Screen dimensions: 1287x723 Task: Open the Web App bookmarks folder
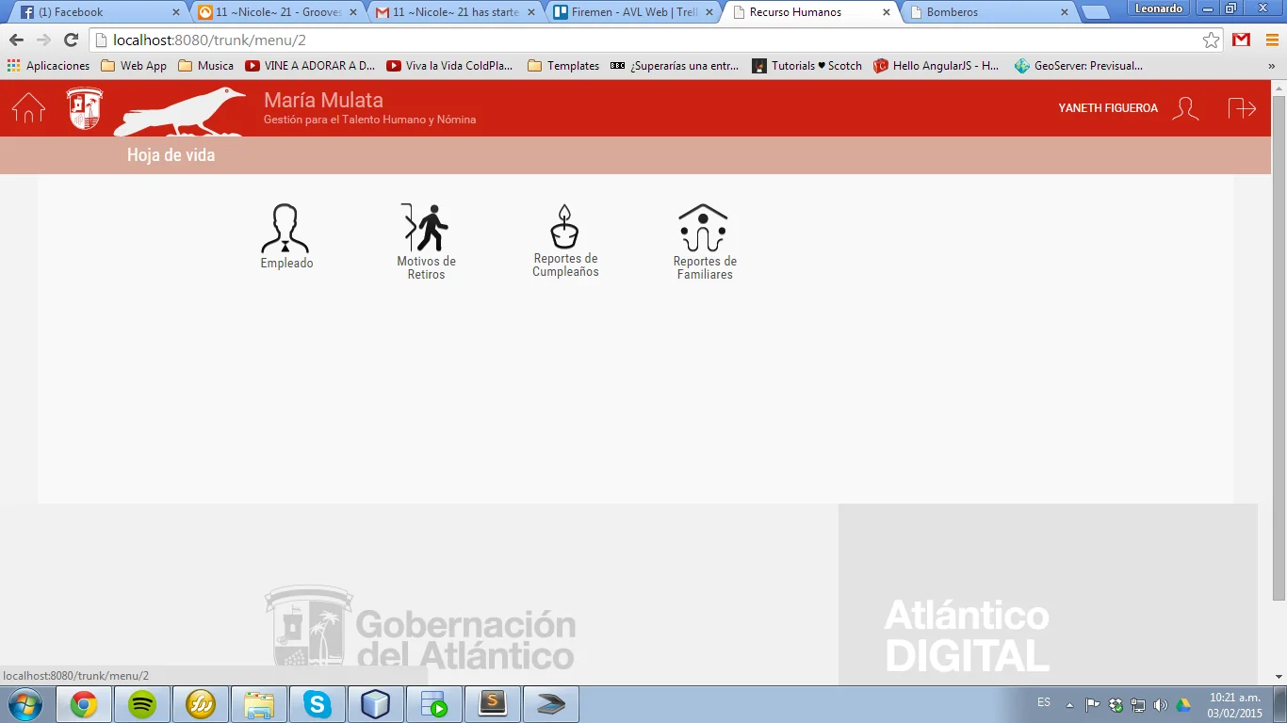click(134, 66)
